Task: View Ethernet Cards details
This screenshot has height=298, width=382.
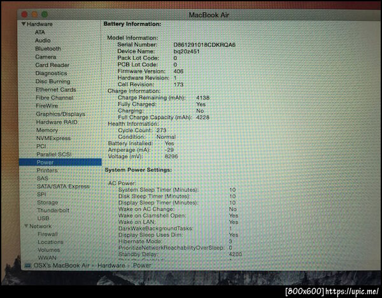Action: (x=56, y=90)
